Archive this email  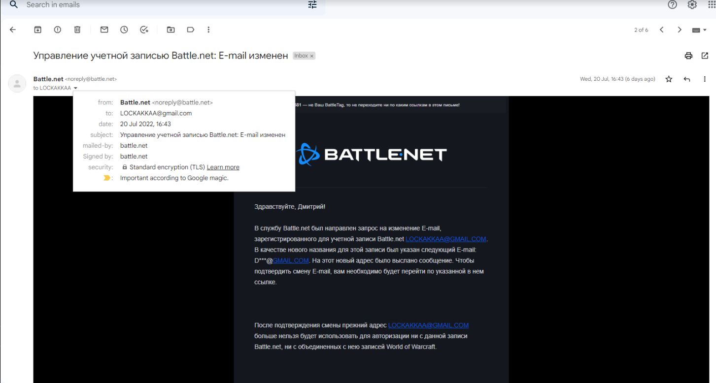[38, 30]
